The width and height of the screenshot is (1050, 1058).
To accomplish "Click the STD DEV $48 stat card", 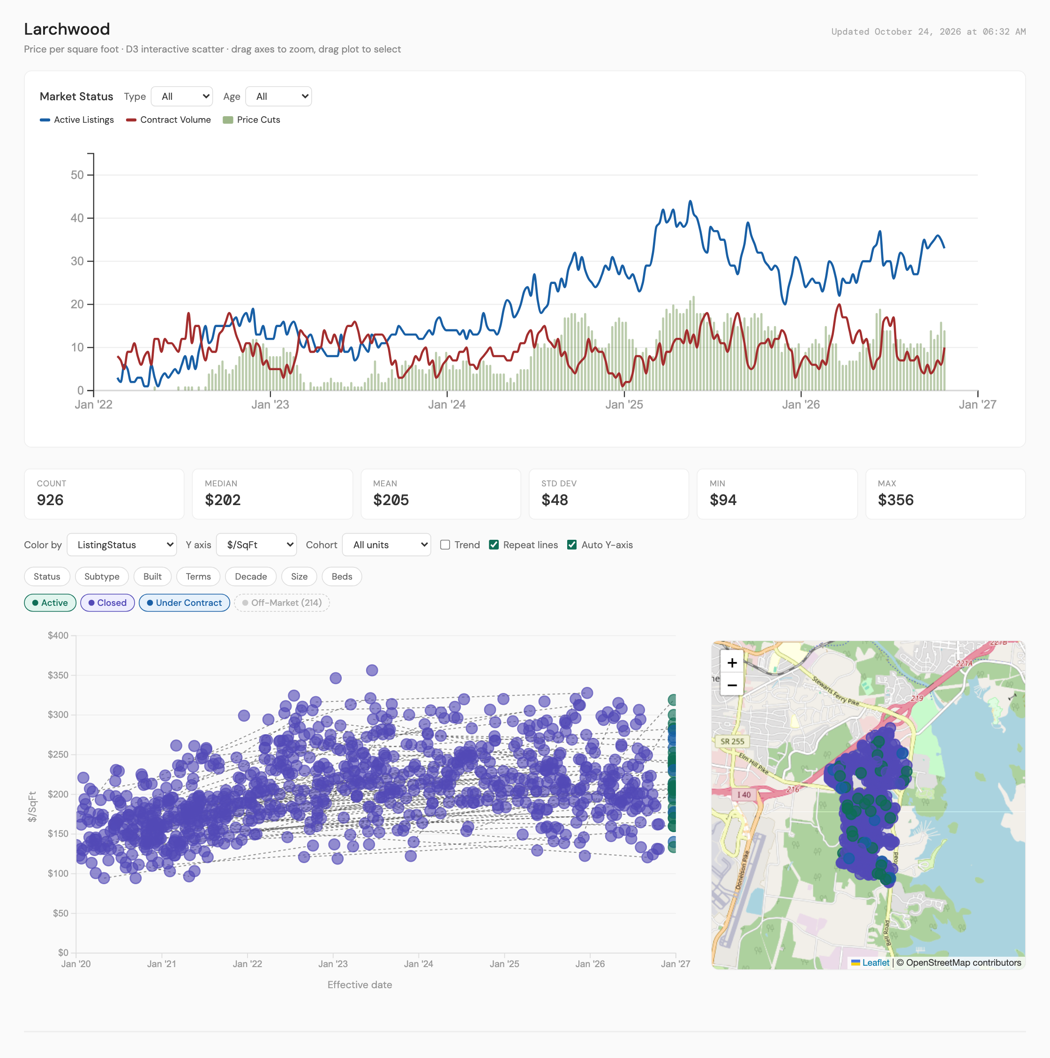I will [x=608, y=494].
